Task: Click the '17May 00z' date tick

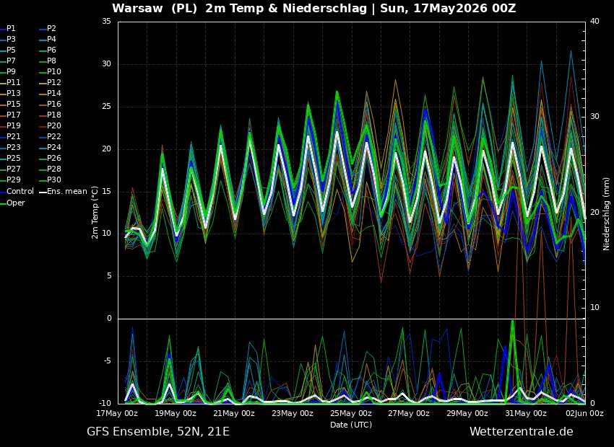Action: click(118, 413)
